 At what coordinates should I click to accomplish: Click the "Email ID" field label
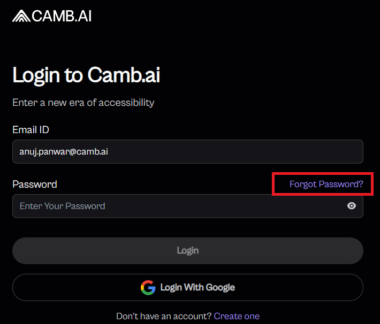pyautogui.click(x=31, y=129)
